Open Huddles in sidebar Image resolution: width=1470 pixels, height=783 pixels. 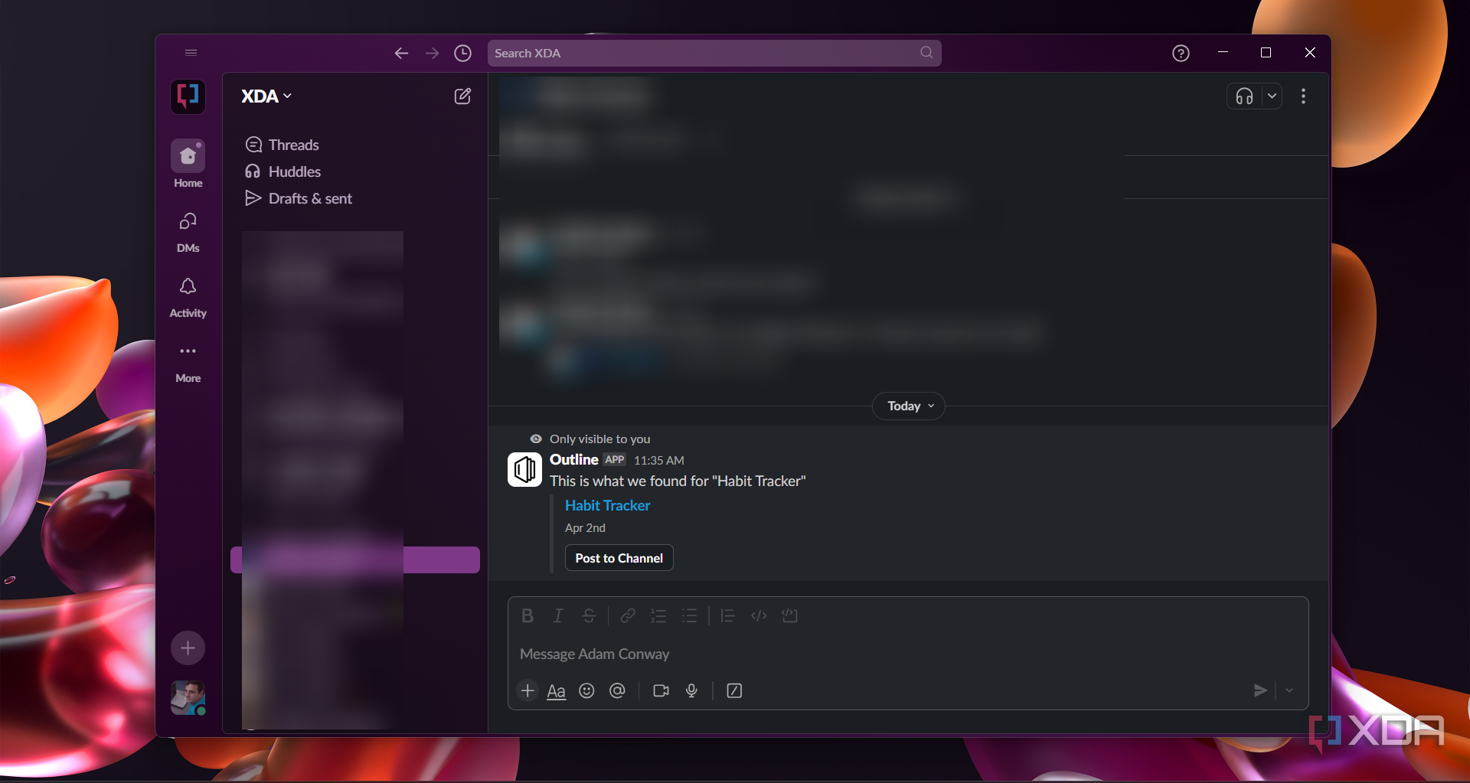(283, 171)
